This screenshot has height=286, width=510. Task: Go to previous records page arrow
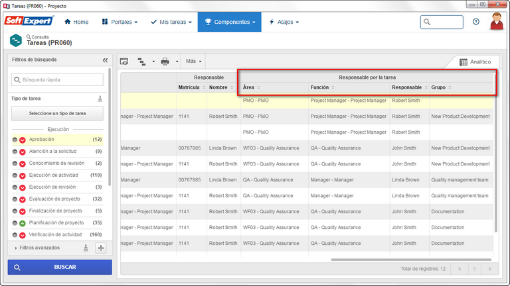pos(460,269)
